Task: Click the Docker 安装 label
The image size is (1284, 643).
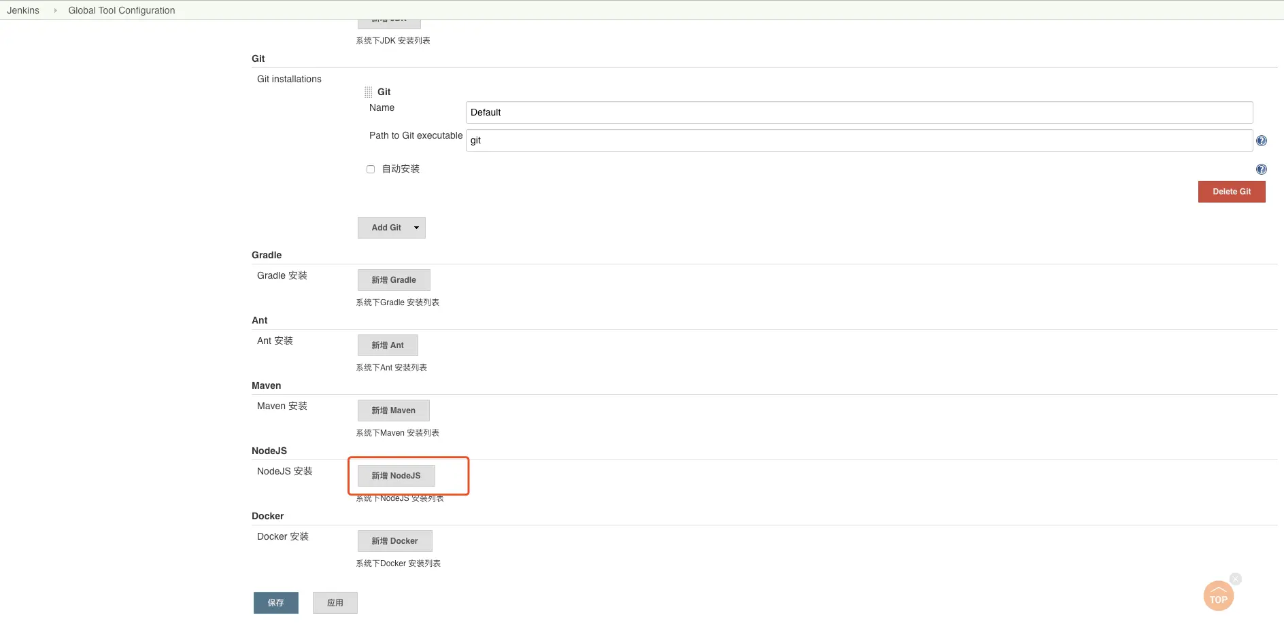Action: [x=283, y=536]
